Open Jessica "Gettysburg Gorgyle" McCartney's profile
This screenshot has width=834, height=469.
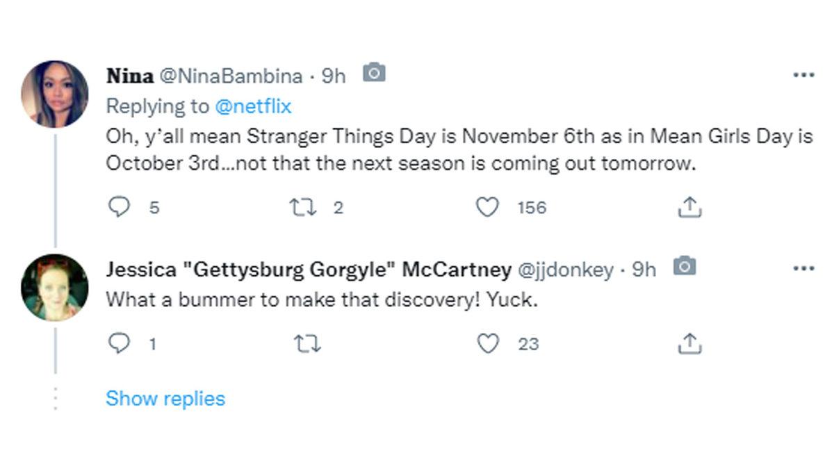tap(309, 270)
